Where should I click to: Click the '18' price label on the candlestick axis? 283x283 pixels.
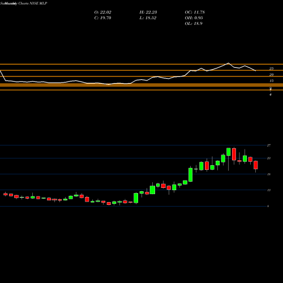(x=269, y=174)
